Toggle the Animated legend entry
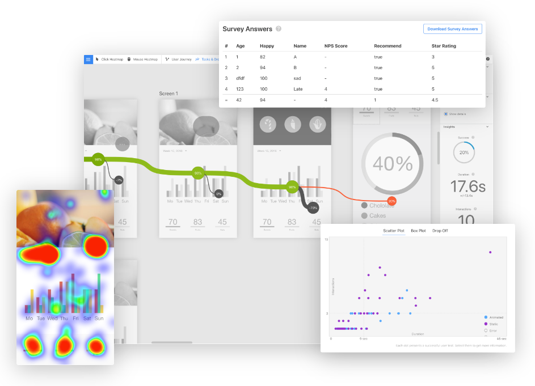This screenshot has width=535, height=386. click(x=494, y=317)
